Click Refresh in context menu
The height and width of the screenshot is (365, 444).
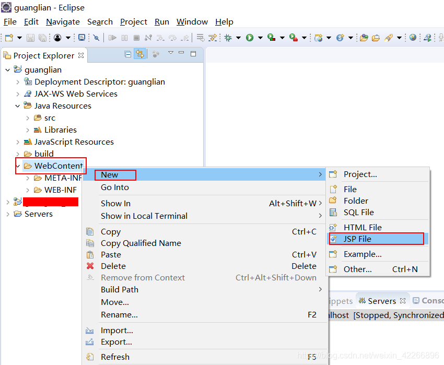(204, 357)
